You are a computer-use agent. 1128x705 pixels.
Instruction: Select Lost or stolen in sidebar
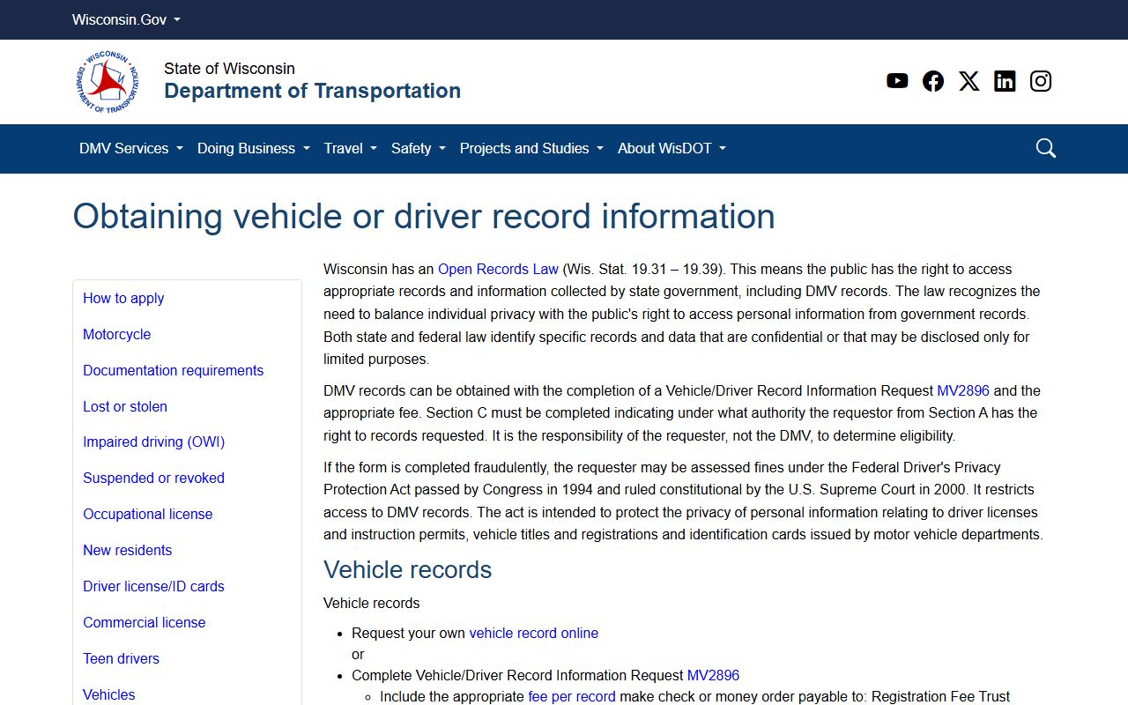click(x=125, y=406)
